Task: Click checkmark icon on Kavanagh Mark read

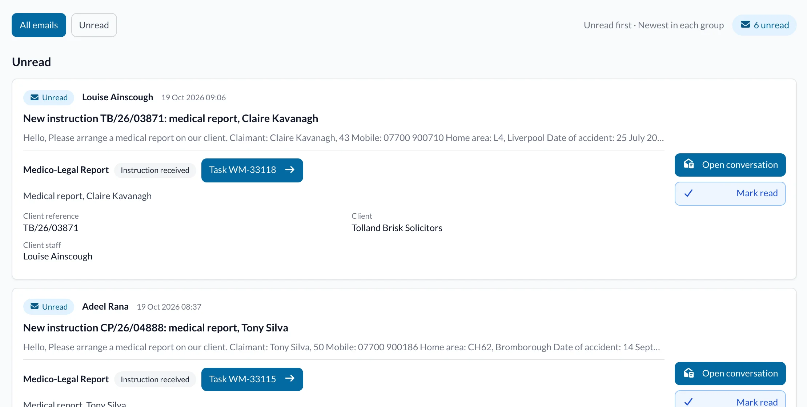Action: 688,193
